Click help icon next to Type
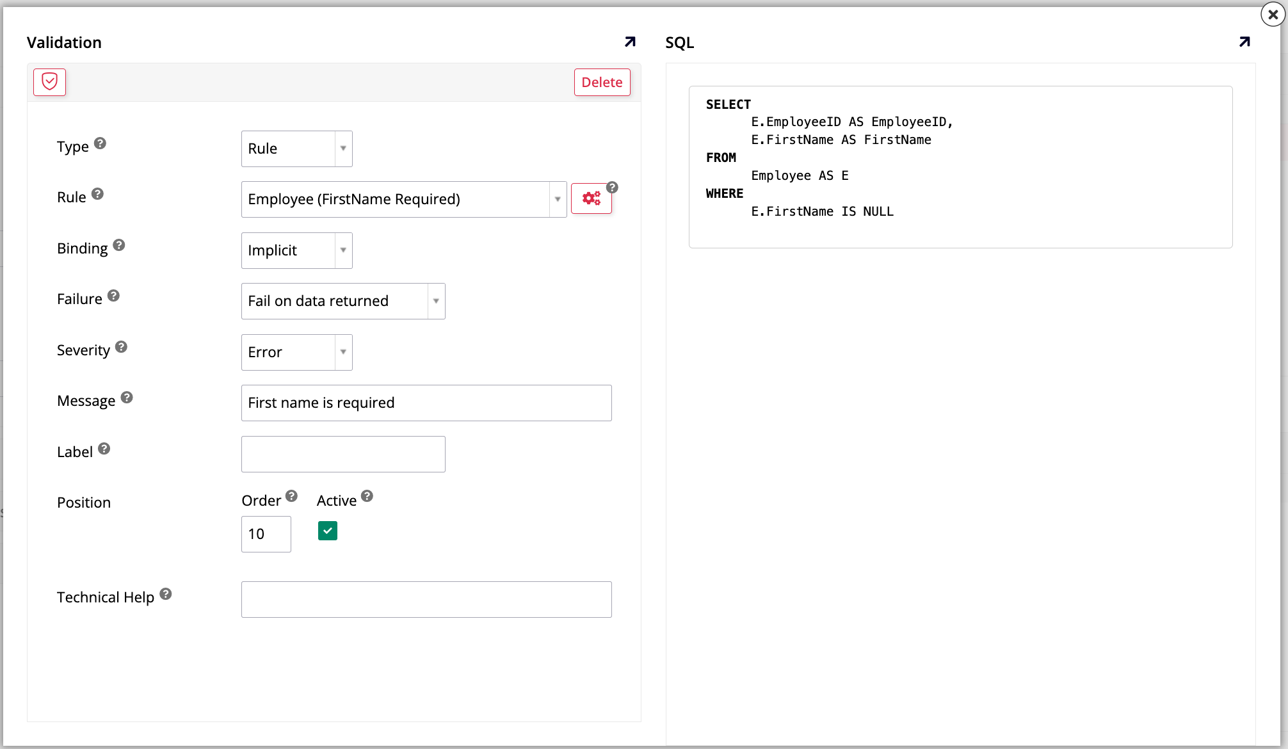 click(x=100, y=143)
